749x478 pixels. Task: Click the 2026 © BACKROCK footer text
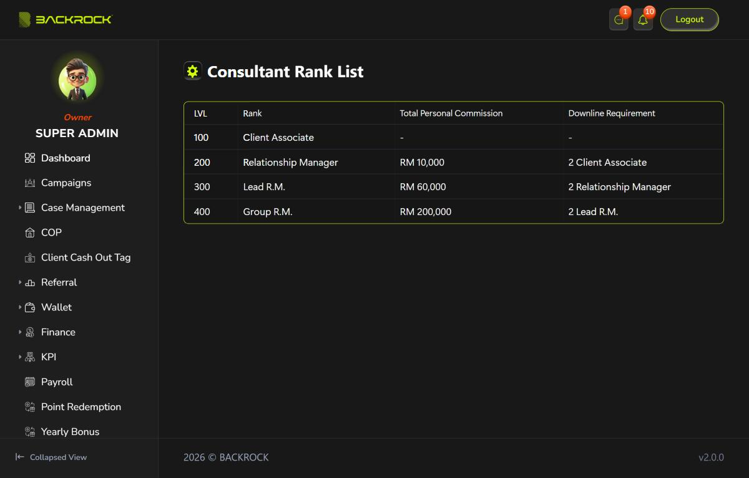[x=226, y=457]
